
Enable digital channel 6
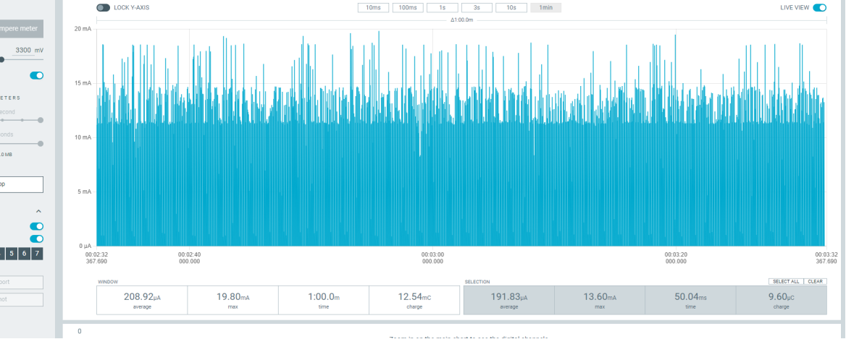click(x=25, y=254)
